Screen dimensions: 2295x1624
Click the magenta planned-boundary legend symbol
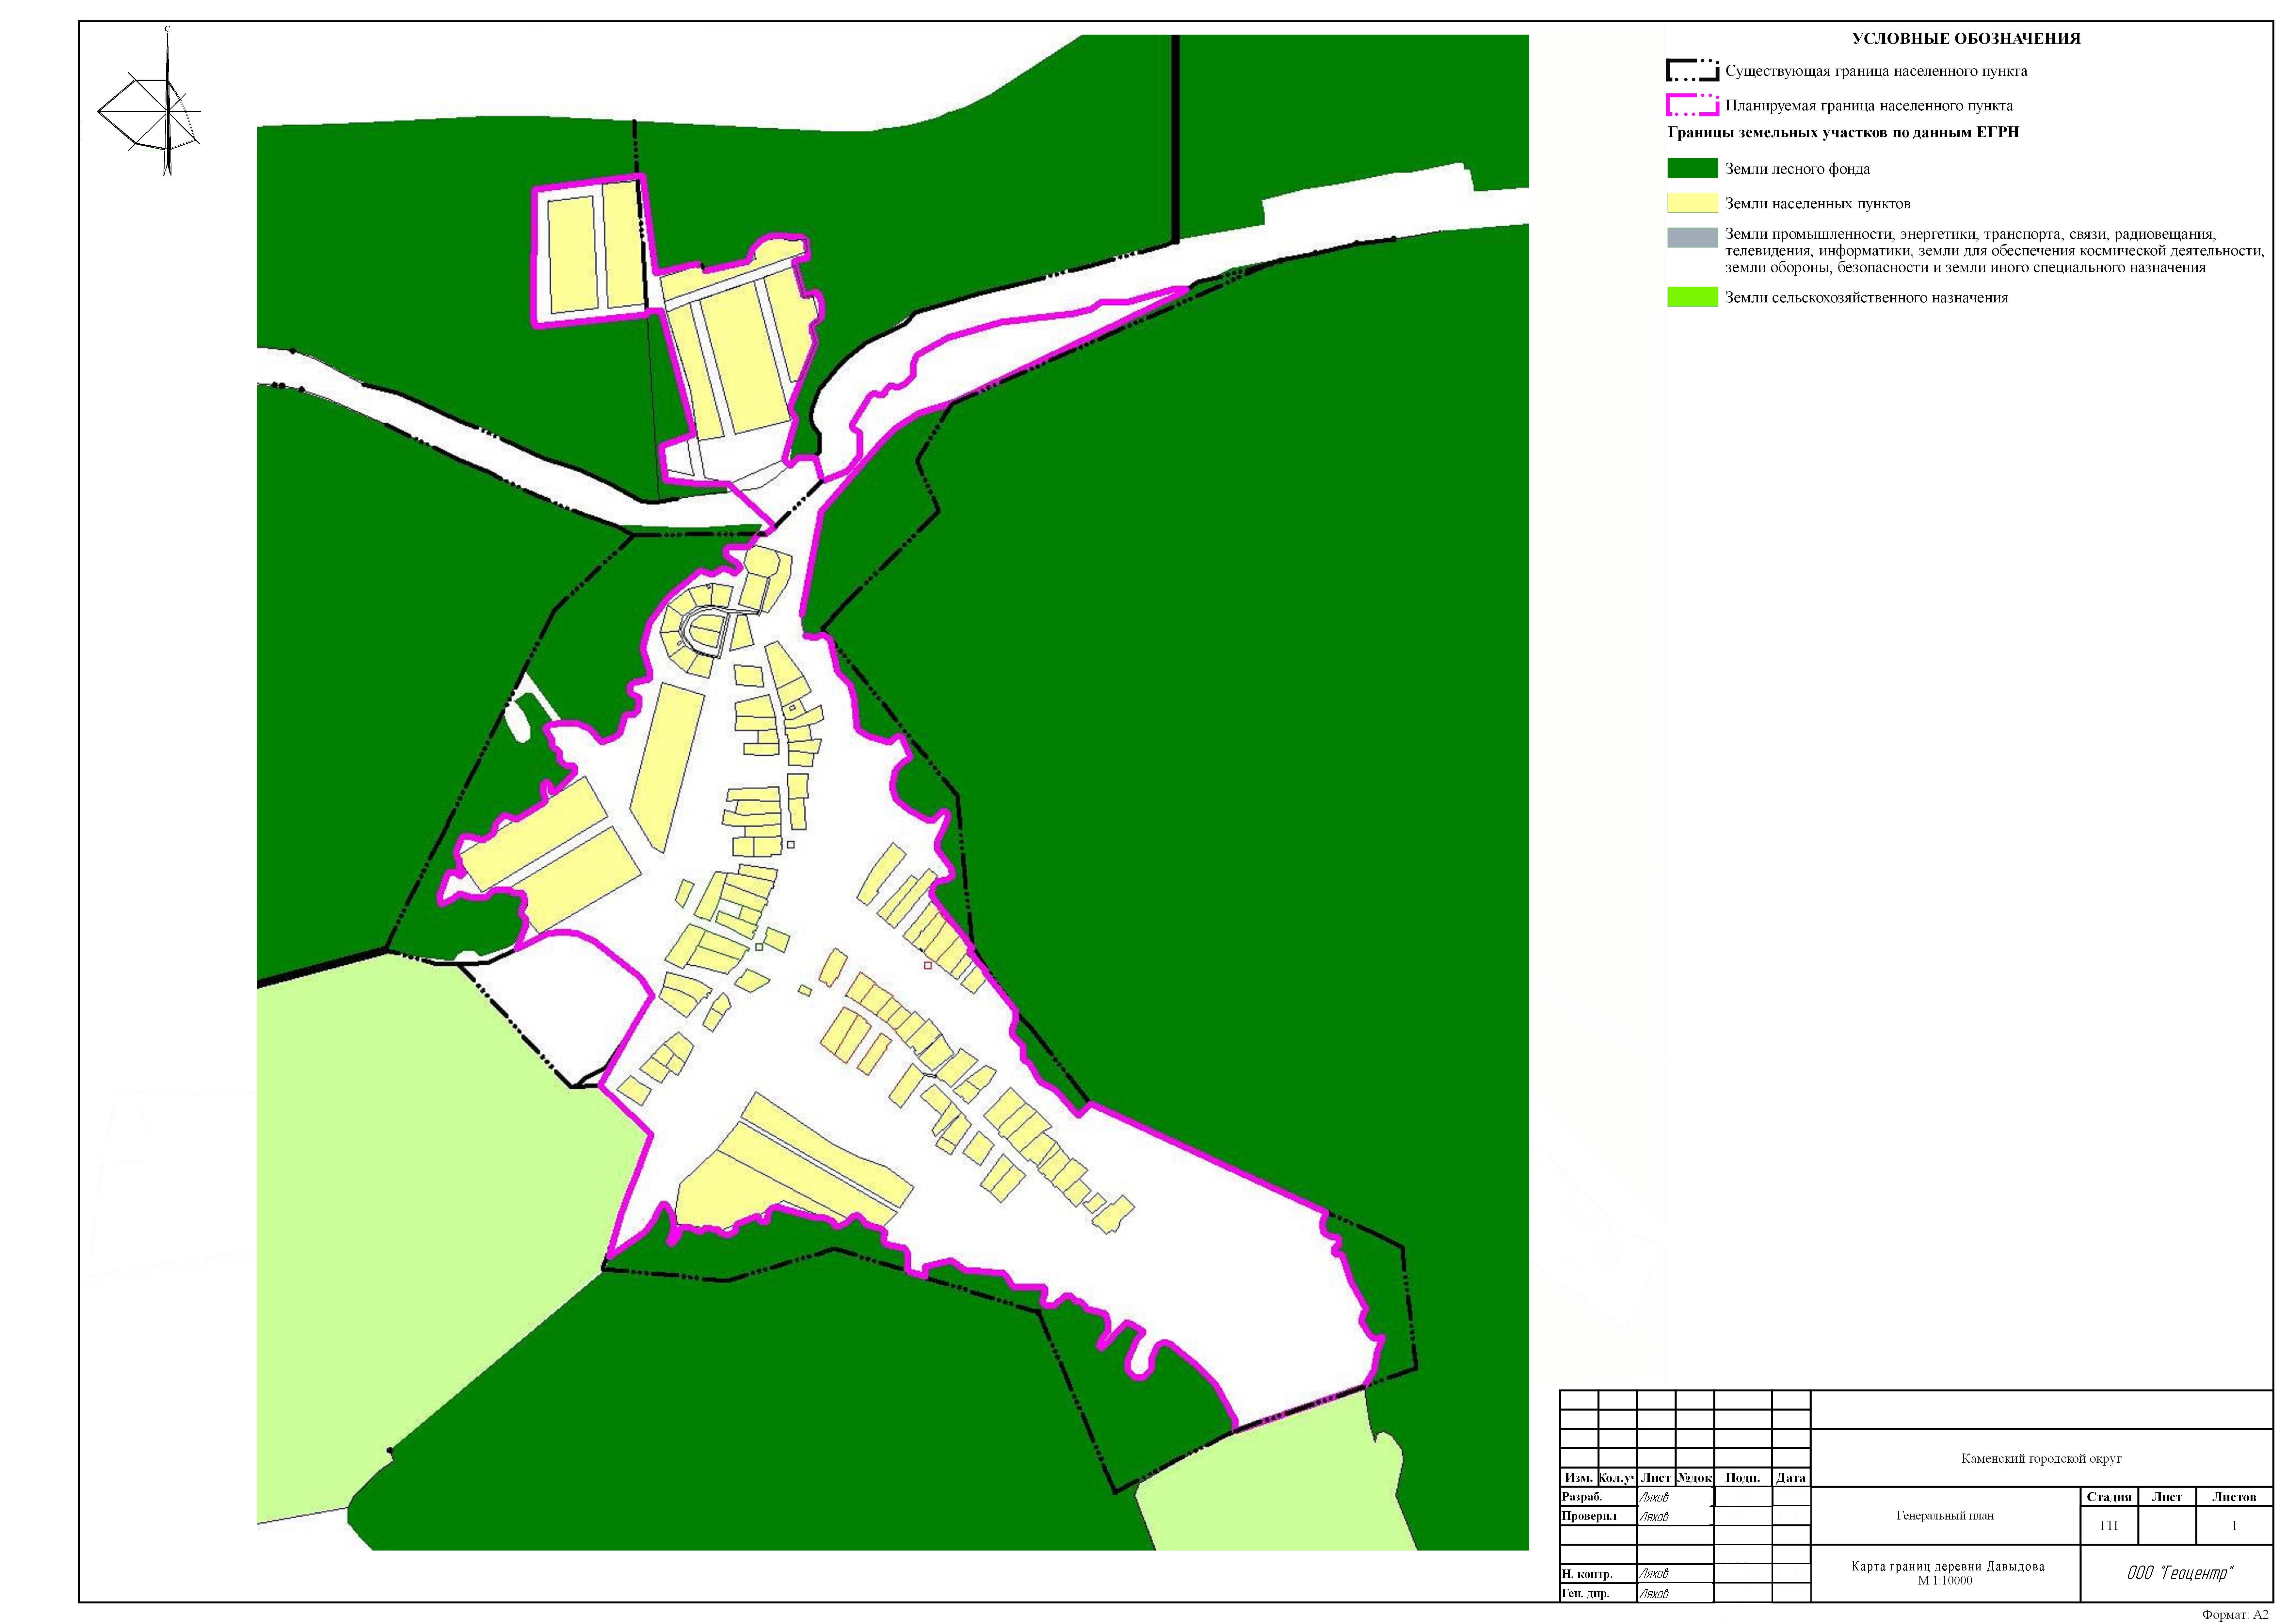coord(1692,105)
